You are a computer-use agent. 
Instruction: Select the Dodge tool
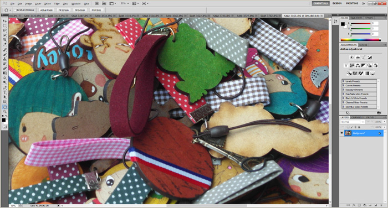coord(4,82)
